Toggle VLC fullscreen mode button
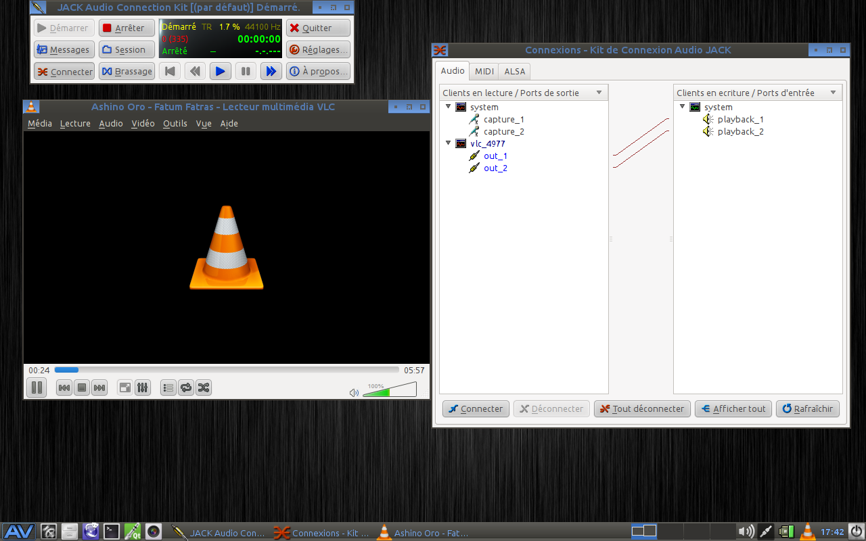This screenshot has width=866, height=541. 124,387
